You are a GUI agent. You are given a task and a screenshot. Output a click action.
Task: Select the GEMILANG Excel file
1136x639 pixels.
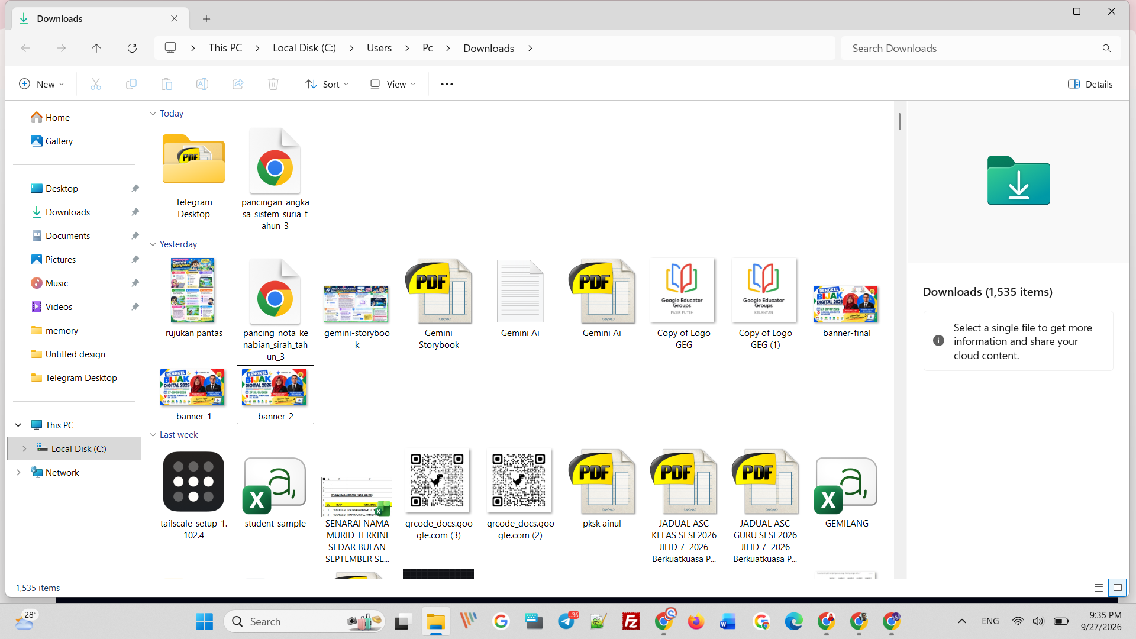coord(847,490)
